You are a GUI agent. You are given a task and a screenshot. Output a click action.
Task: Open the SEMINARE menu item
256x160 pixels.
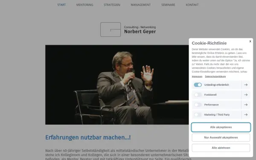tap(168, 5)
